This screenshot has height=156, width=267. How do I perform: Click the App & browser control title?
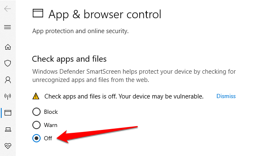point(105,14)
